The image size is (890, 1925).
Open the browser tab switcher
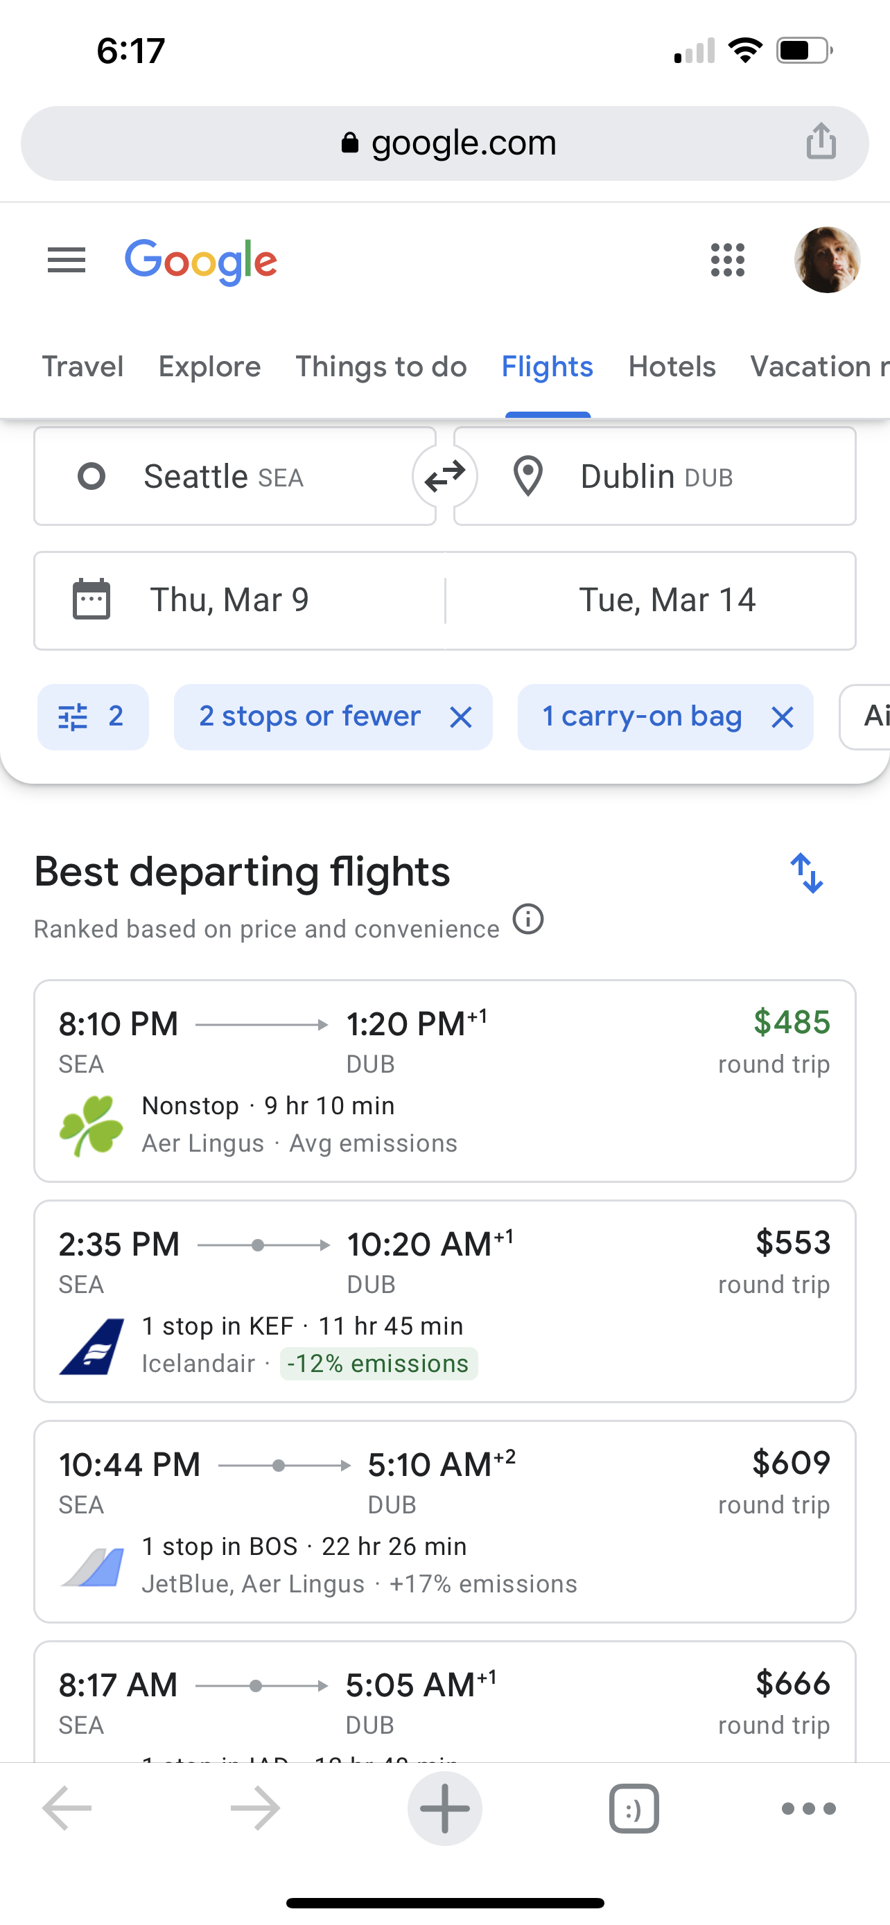(634, 1809)
